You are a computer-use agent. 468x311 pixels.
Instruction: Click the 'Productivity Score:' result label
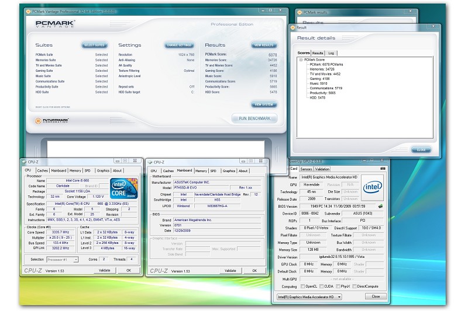[217, 87]
